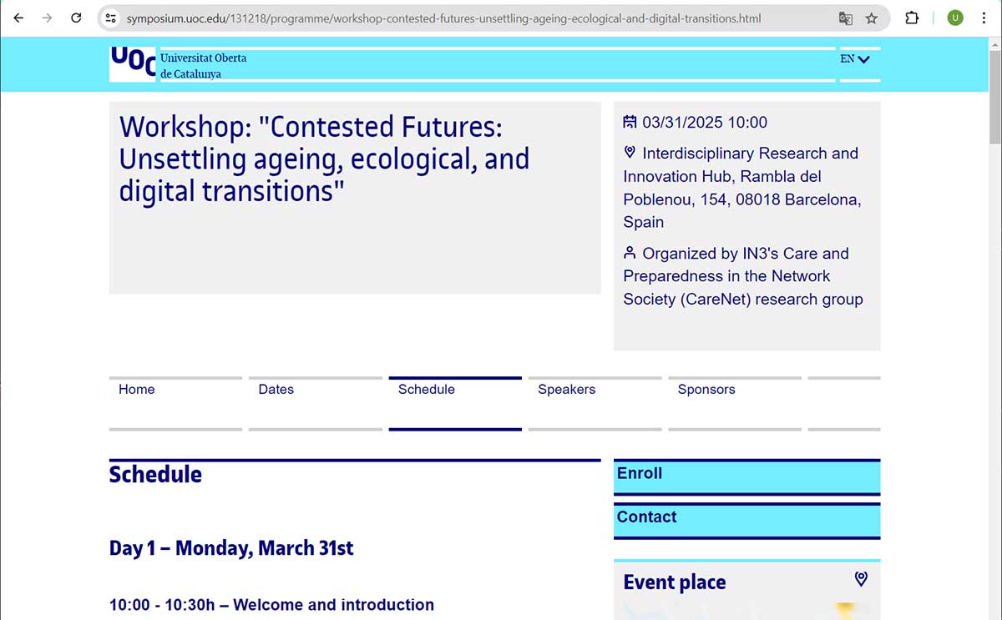Open site information icon in address bar
The height and width of the screenshot is (620, 1002).
pos(111,18)
